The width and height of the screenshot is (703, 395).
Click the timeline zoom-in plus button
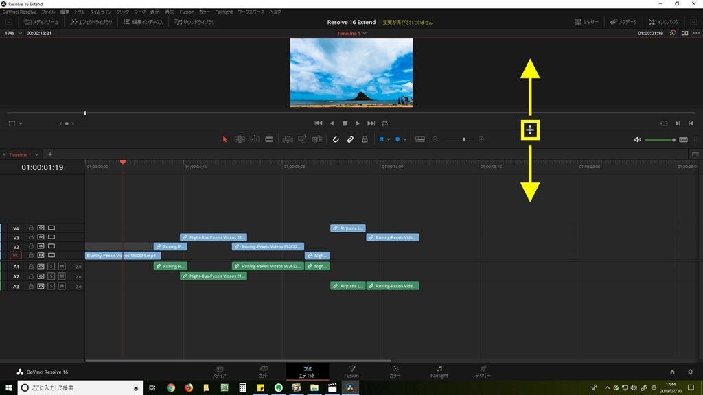point(481,139)
